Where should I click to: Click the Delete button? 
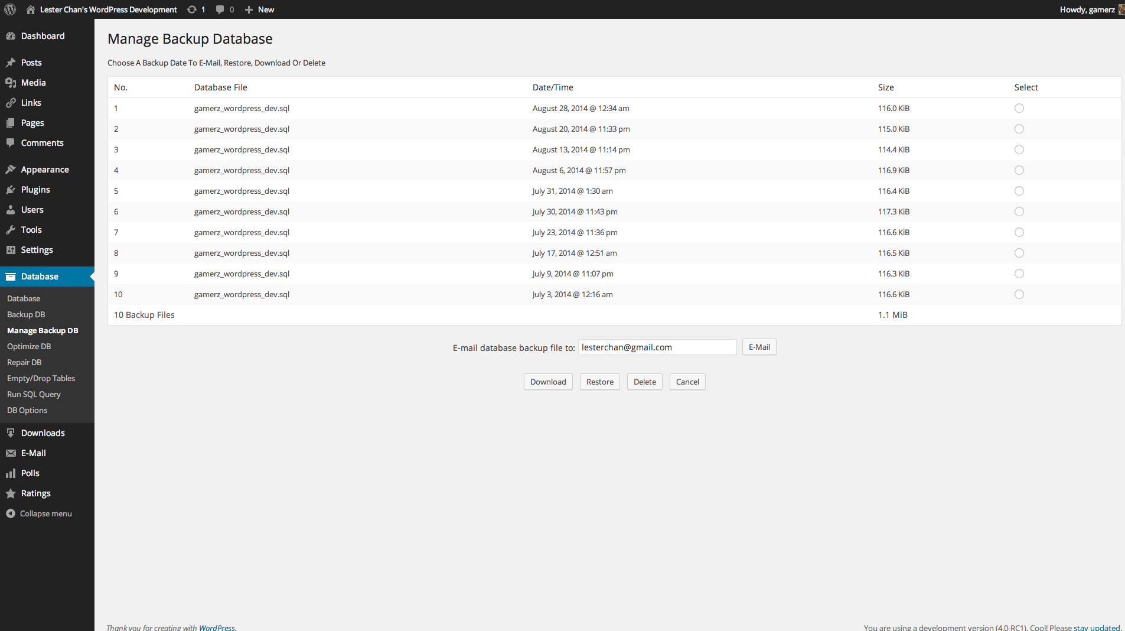click(645, 382)
